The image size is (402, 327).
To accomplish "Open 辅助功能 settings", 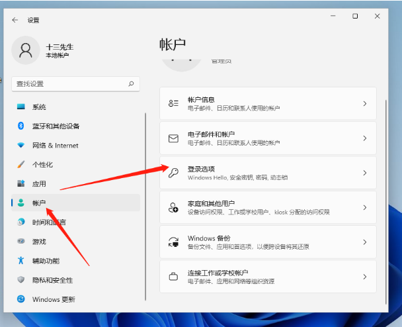I will pyautogui.click(x=75, y=261).
